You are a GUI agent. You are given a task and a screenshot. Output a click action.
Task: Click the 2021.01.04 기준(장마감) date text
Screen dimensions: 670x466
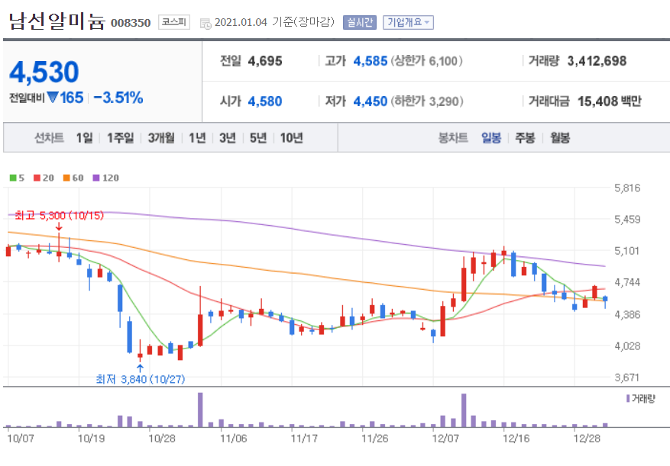pyautogui.click(x=275, y=22)
